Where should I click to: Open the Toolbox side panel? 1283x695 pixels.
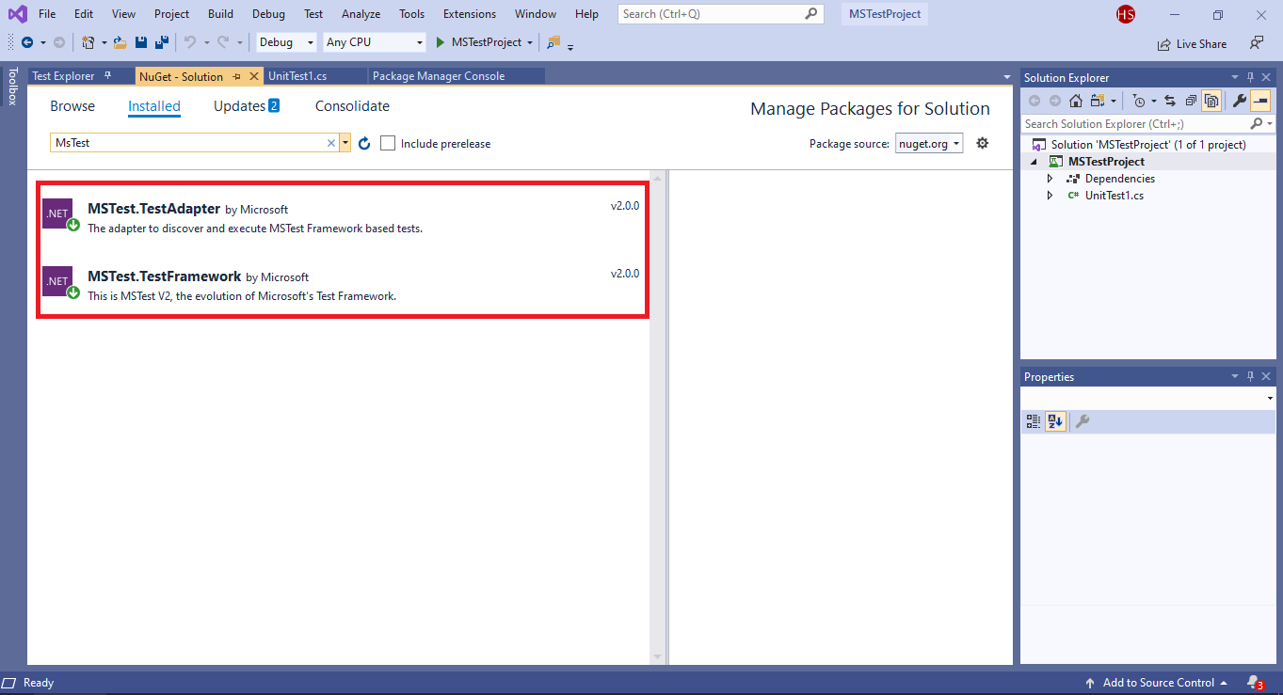click(12, 86)
